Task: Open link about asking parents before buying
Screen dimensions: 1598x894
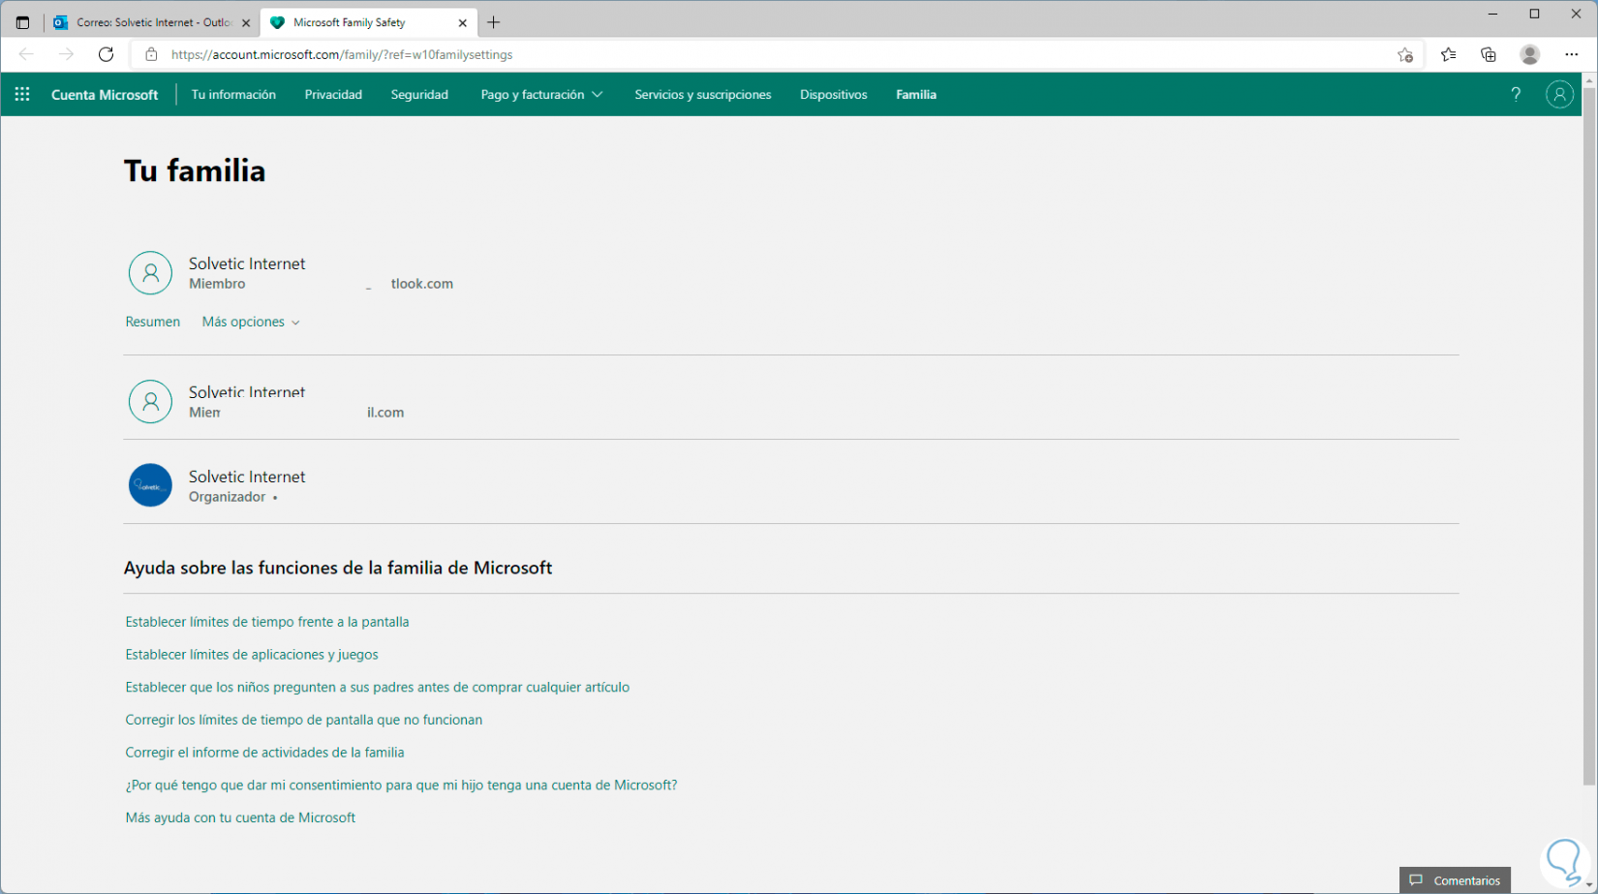Action: coord(378,687)
